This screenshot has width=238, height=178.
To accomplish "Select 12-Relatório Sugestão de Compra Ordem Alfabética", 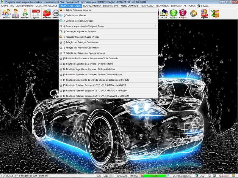I will point(108,69).
